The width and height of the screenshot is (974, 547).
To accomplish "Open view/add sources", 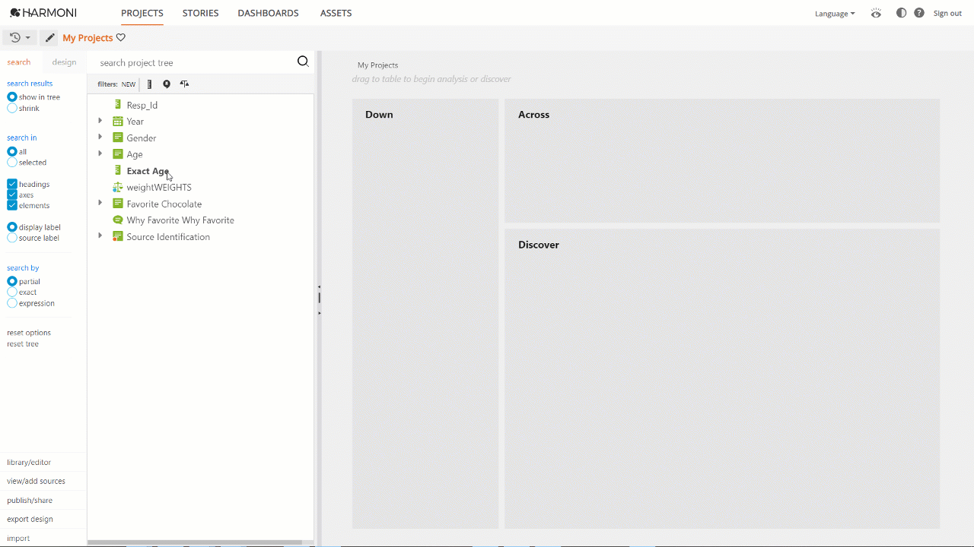I will (x=36, y=481).
